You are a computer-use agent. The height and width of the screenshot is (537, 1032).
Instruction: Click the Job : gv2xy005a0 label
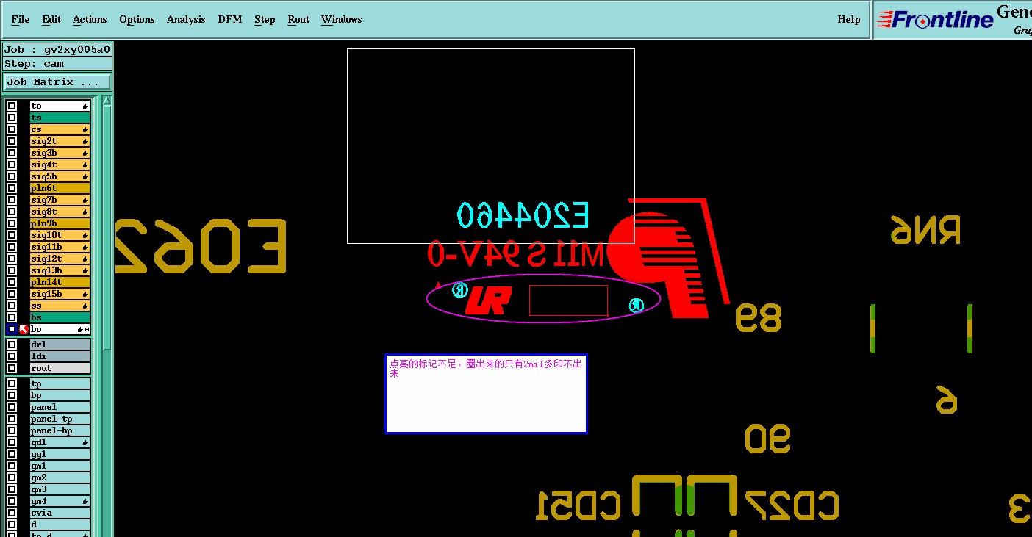[57, 49]
